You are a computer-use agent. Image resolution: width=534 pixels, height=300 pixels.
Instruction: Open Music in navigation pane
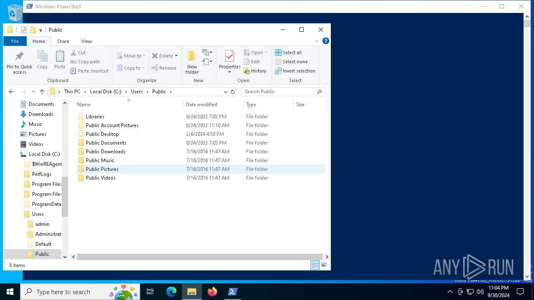pyautogui.click(x=31, y=124)
